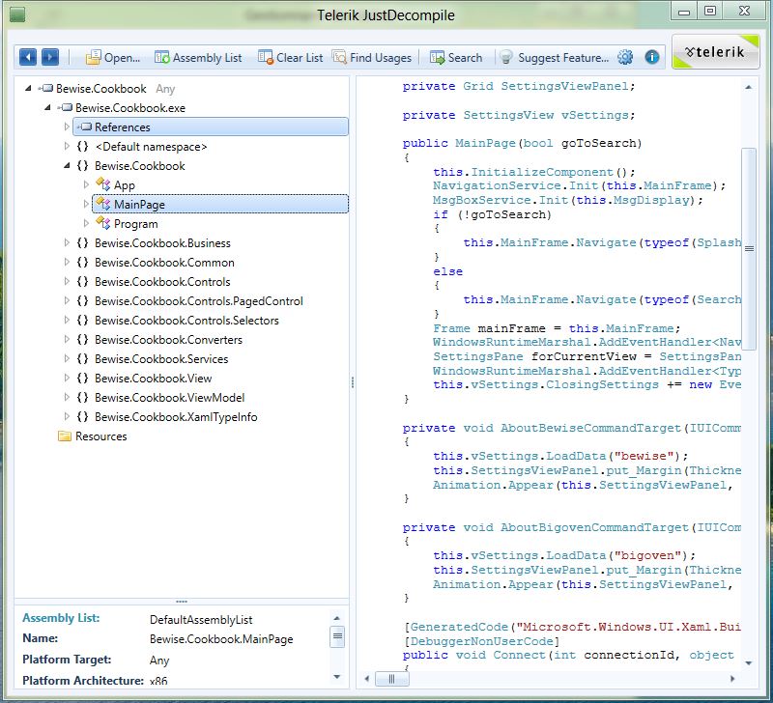
Task: Expand Bewise.Cookbook.XamlTypeInfo namespace arrow
Action: [67, 416]
